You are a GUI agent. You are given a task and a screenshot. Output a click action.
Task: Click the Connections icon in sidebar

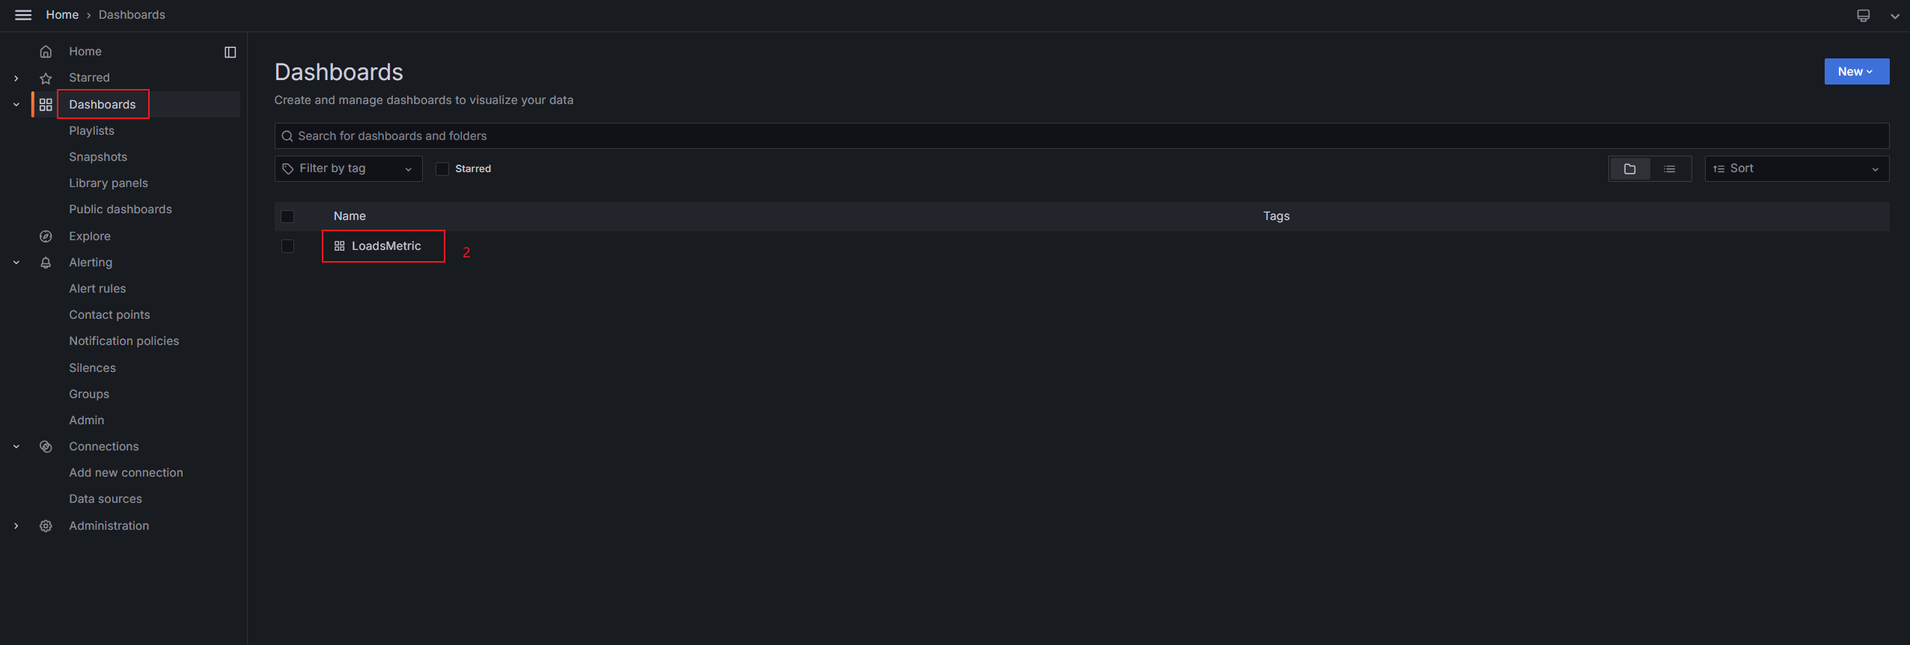(46, 447)
